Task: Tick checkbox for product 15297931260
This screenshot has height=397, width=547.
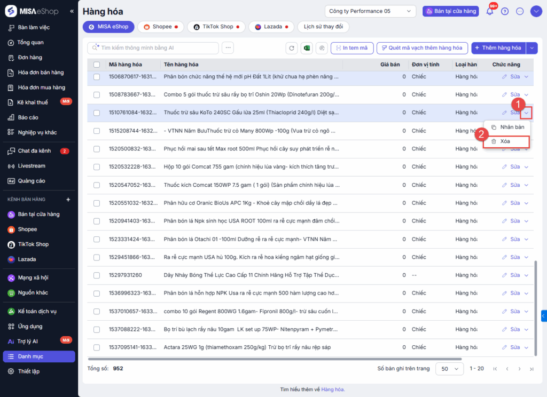Action: (x=97, y=275)
